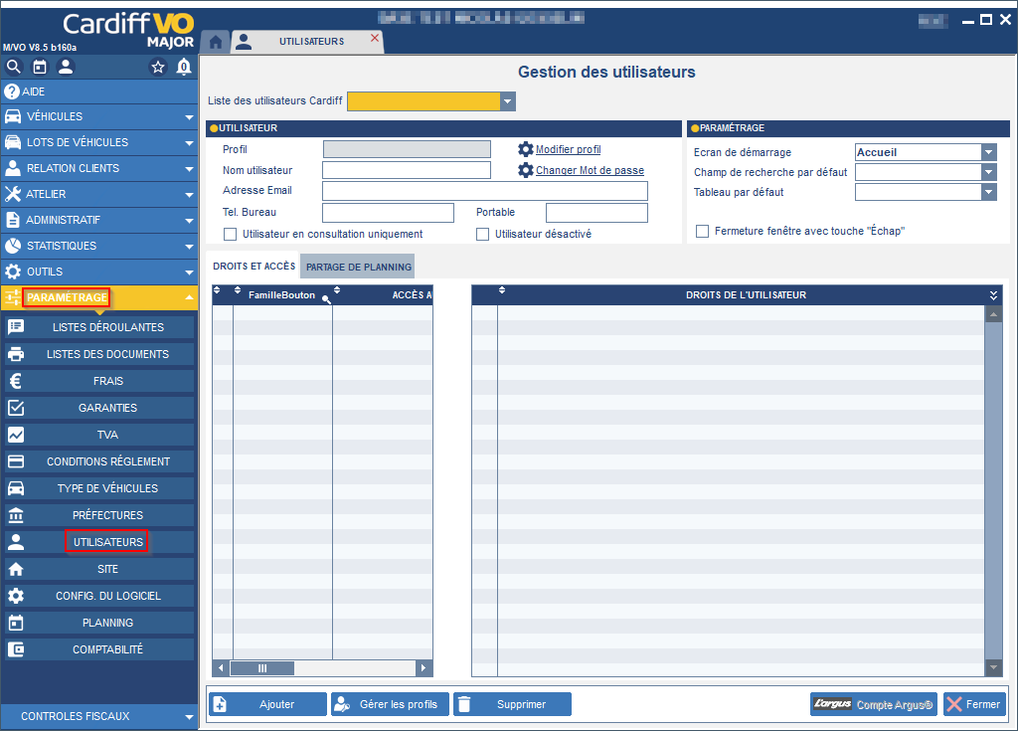1018x731 pixels.
Task: Open the calendar icon in sidebar toolbar
Action: click(x=40, y=67)
